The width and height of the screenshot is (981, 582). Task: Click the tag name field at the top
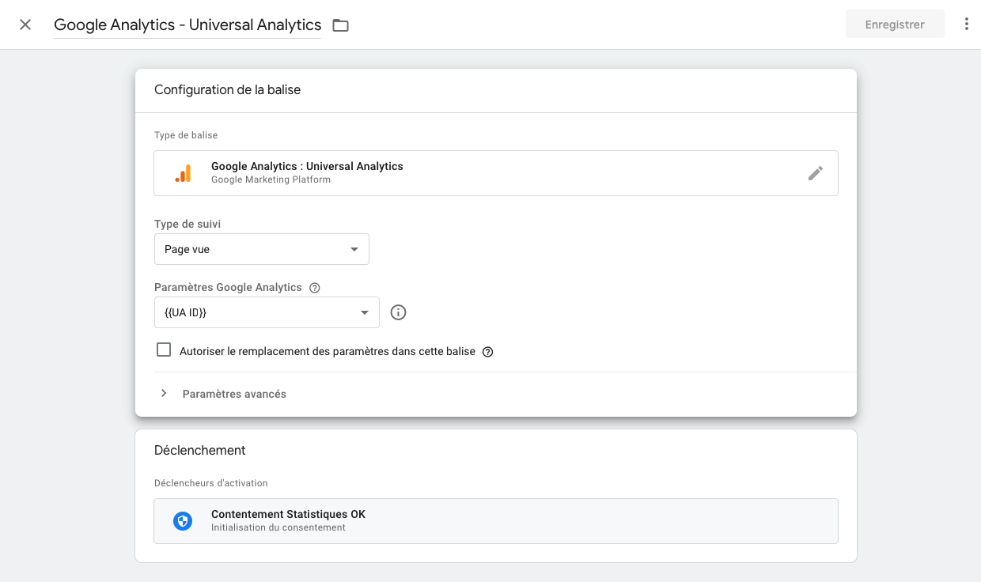click(x=187, y=25)
